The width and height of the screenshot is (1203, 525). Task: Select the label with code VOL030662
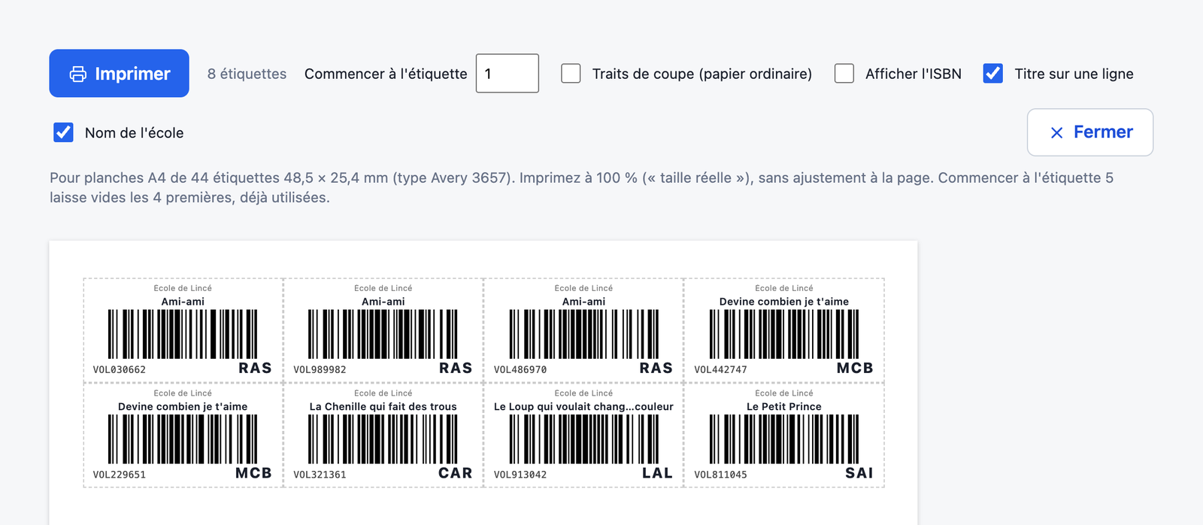pyautogui.click(x=183, y=331)
